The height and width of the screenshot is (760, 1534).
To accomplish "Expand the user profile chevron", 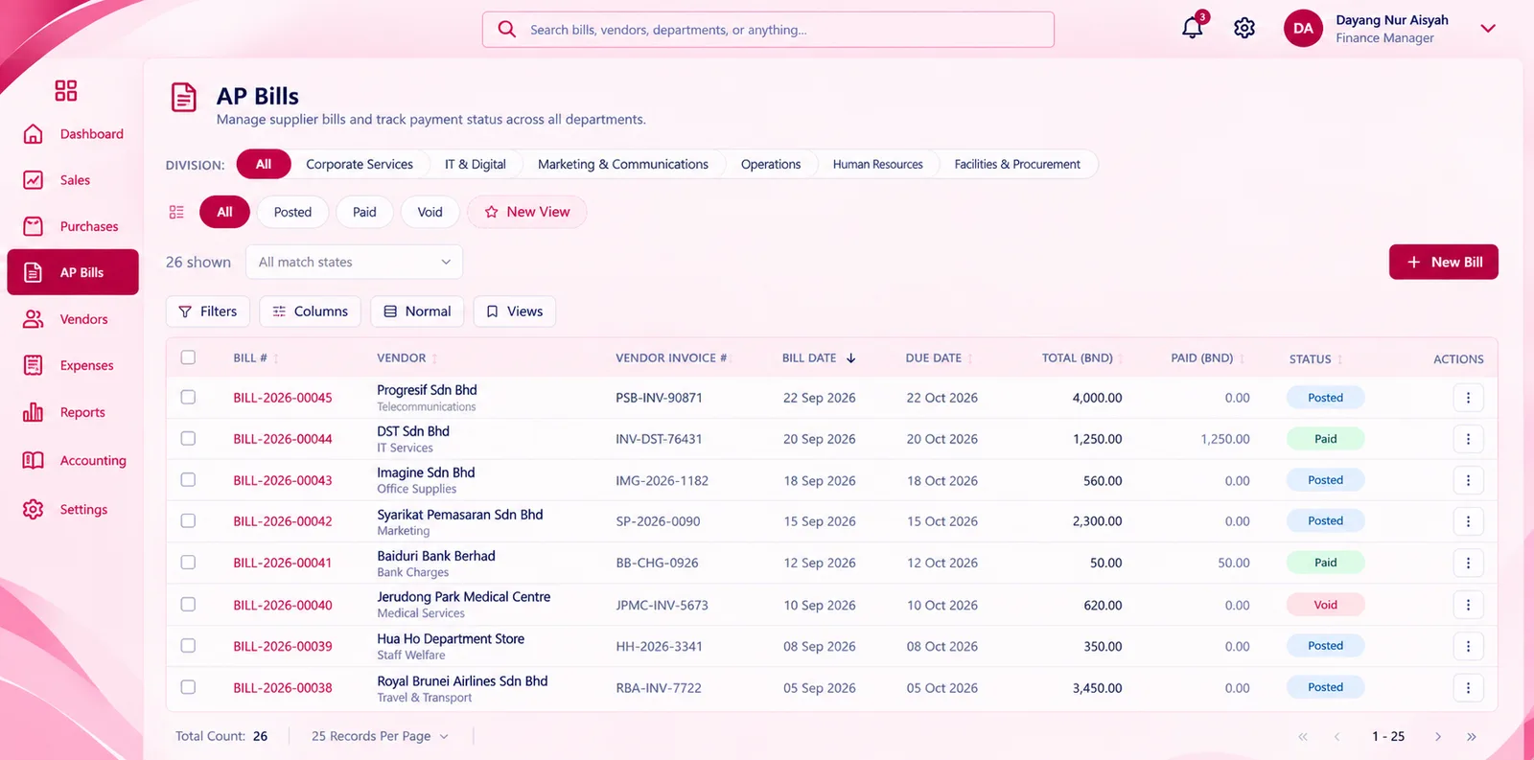I will pyautogui.click(x=1488, y=29).
